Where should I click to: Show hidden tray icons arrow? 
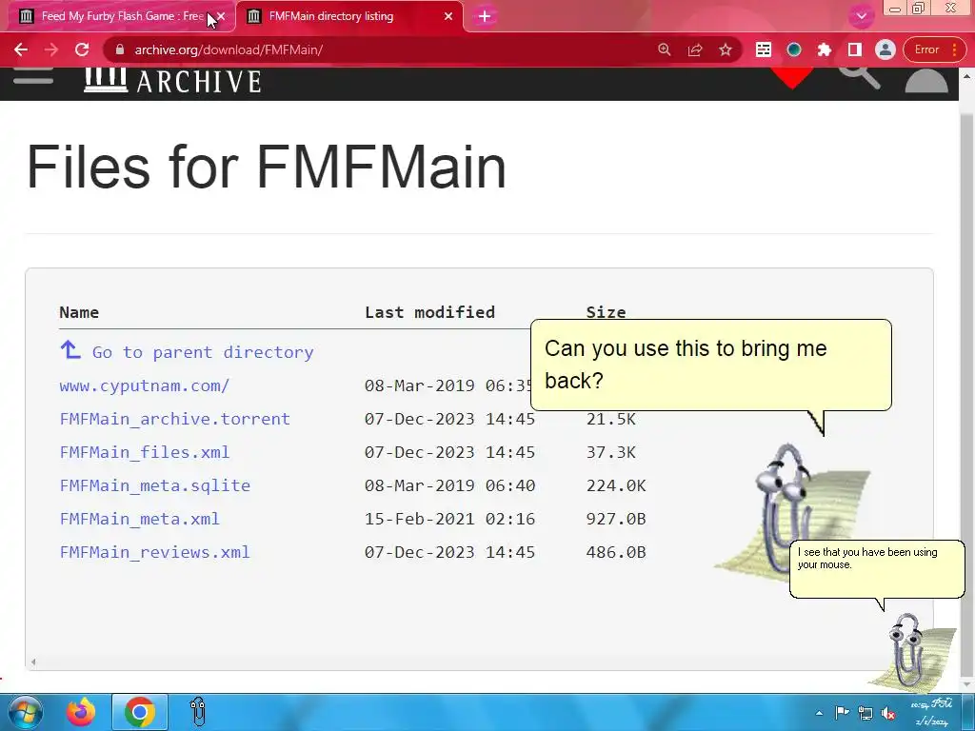click(x=819, y=713)
